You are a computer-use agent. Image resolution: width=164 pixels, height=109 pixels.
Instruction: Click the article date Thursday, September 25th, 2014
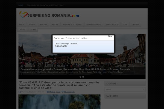pos(33,92)
